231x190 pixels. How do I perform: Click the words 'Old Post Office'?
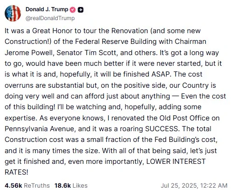click(184, 118)
